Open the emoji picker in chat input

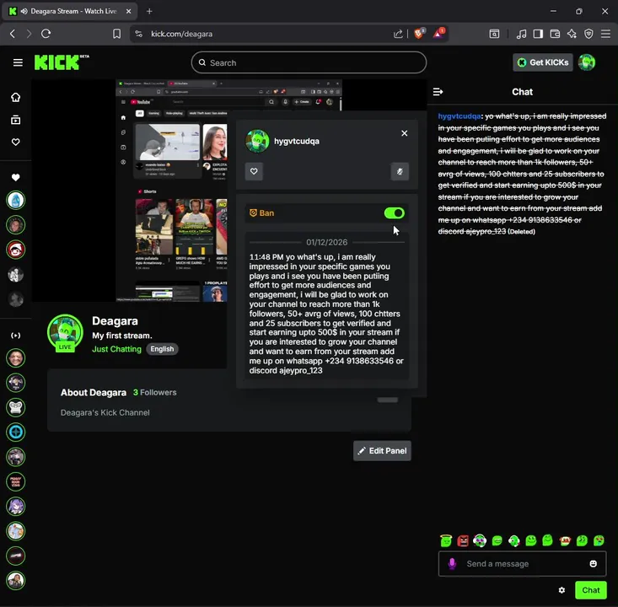tap(594, 564)
